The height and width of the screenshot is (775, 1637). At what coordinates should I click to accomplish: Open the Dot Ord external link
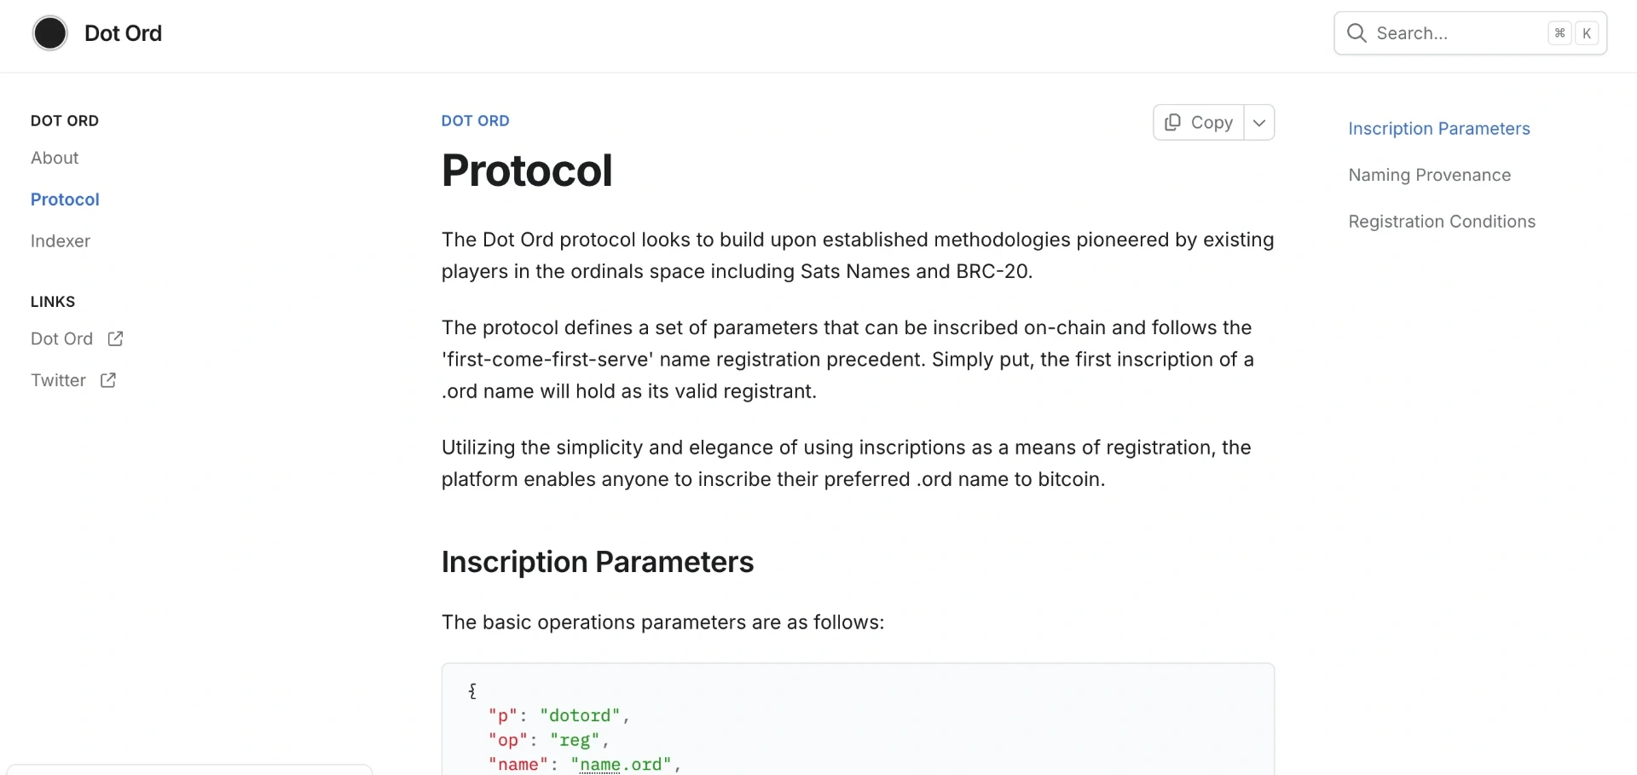tap(62, 339)
